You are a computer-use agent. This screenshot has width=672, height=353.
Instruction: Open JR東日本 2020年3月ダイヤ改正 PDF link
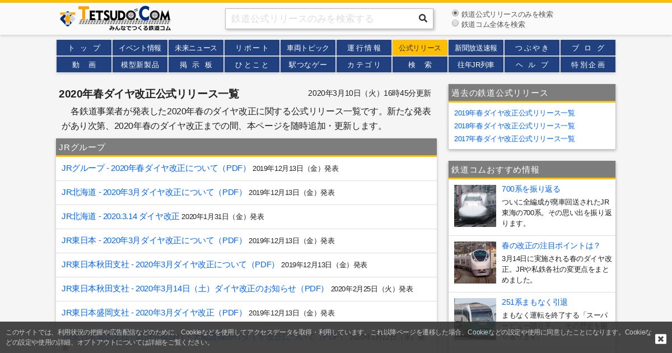(153, 240)
